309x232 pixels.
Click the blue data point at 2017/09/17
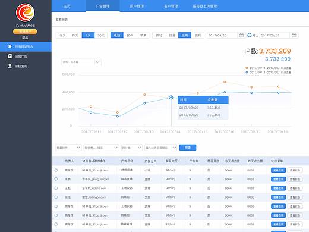(x=251, y=93)
